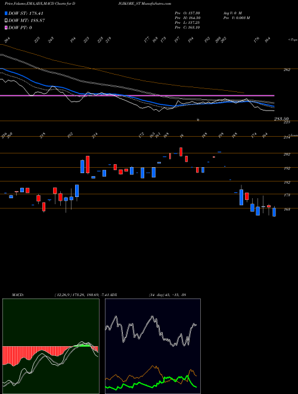Click the green +DI line in ADX panel
This screenshot has width=298, height=394.
tap(166, 378)
